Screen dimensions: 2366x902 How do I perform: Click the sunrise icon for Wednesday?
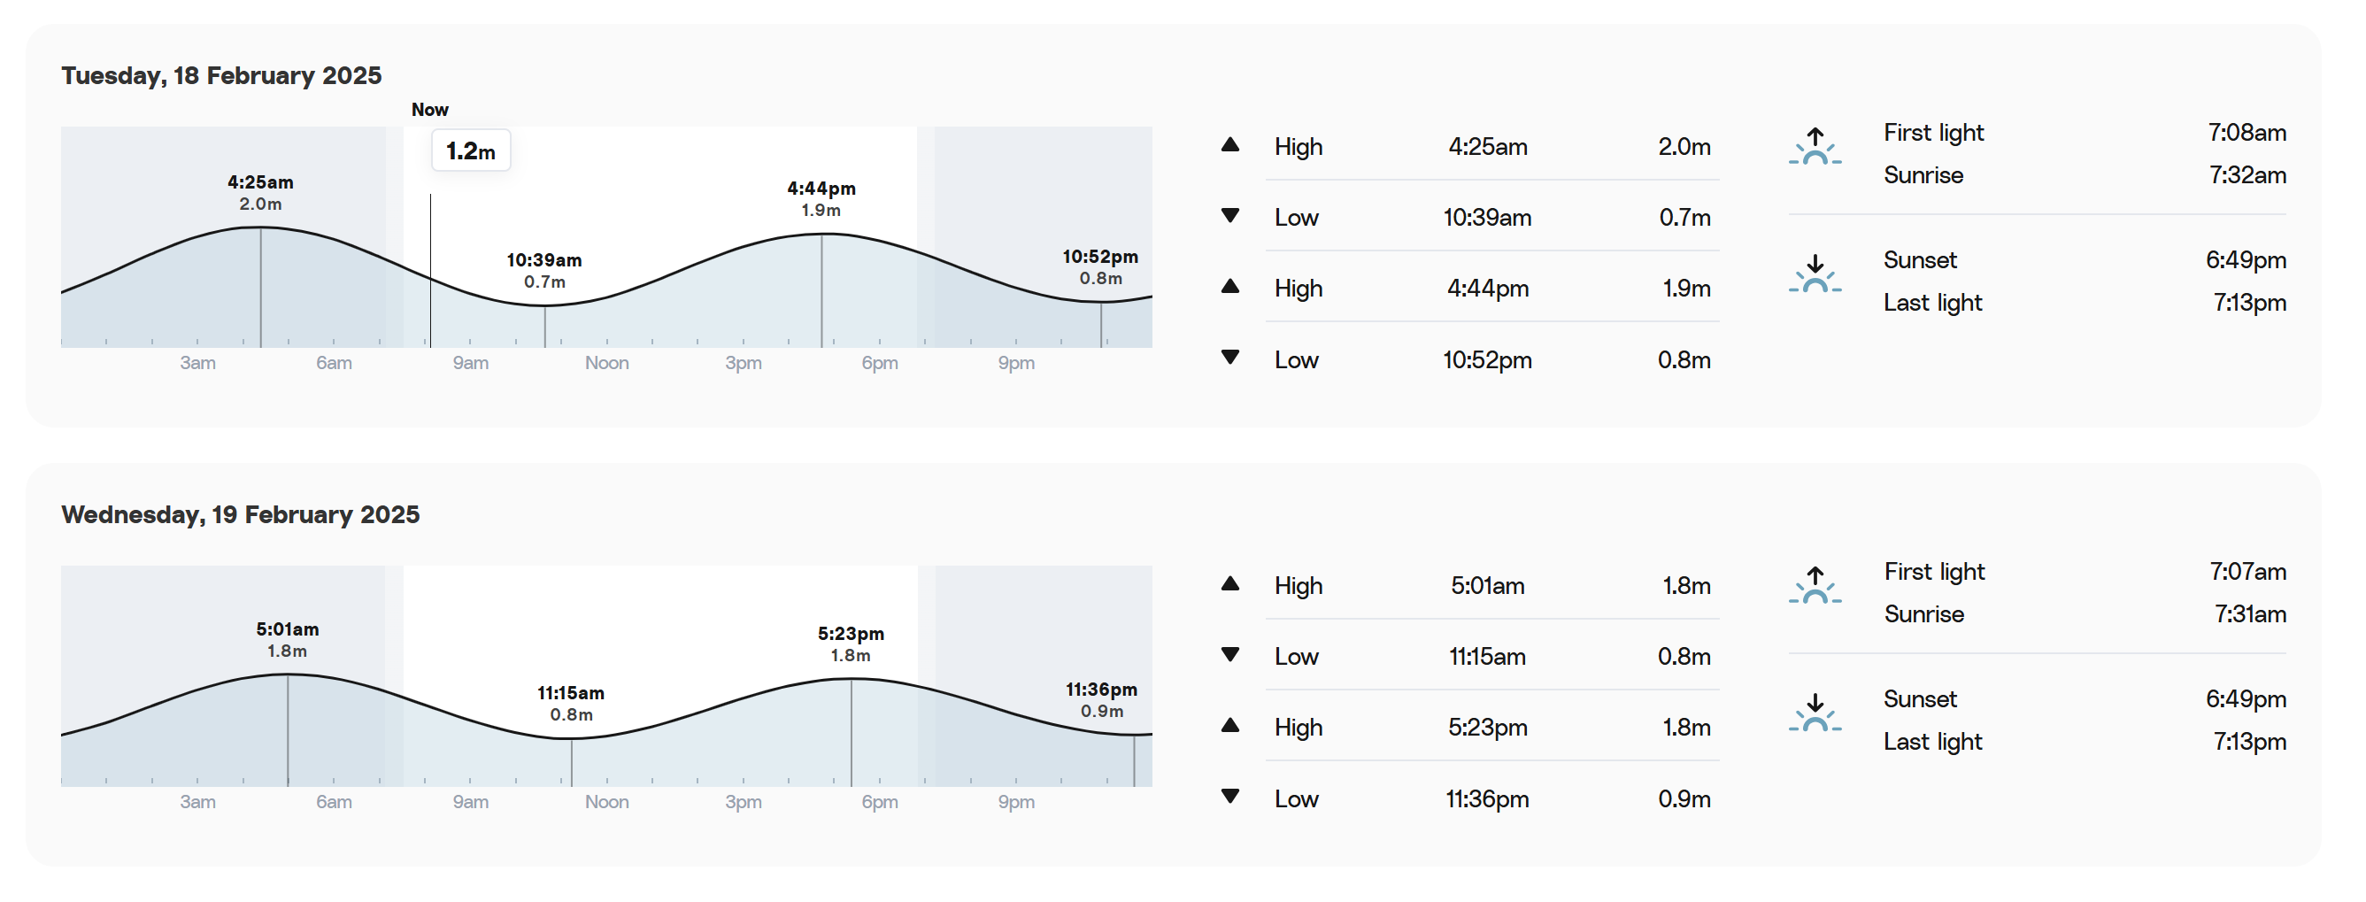pyautogui.click(x=1814, y=586)
